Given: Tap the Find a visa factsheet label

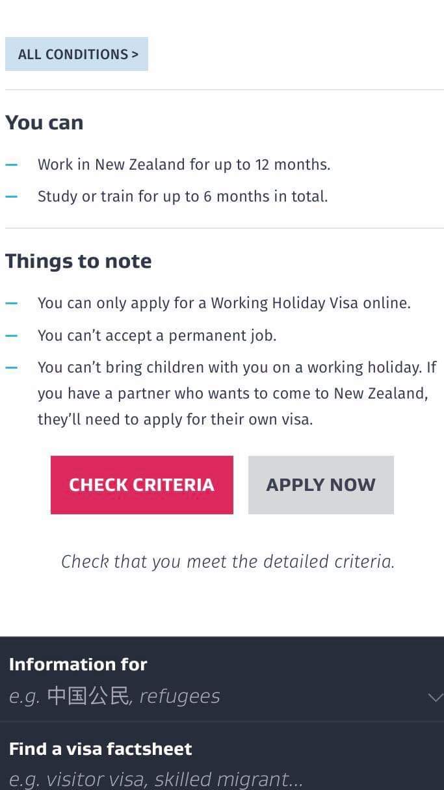Looking at the screenshot, I should pyautogui.click(x=101, y=748).
